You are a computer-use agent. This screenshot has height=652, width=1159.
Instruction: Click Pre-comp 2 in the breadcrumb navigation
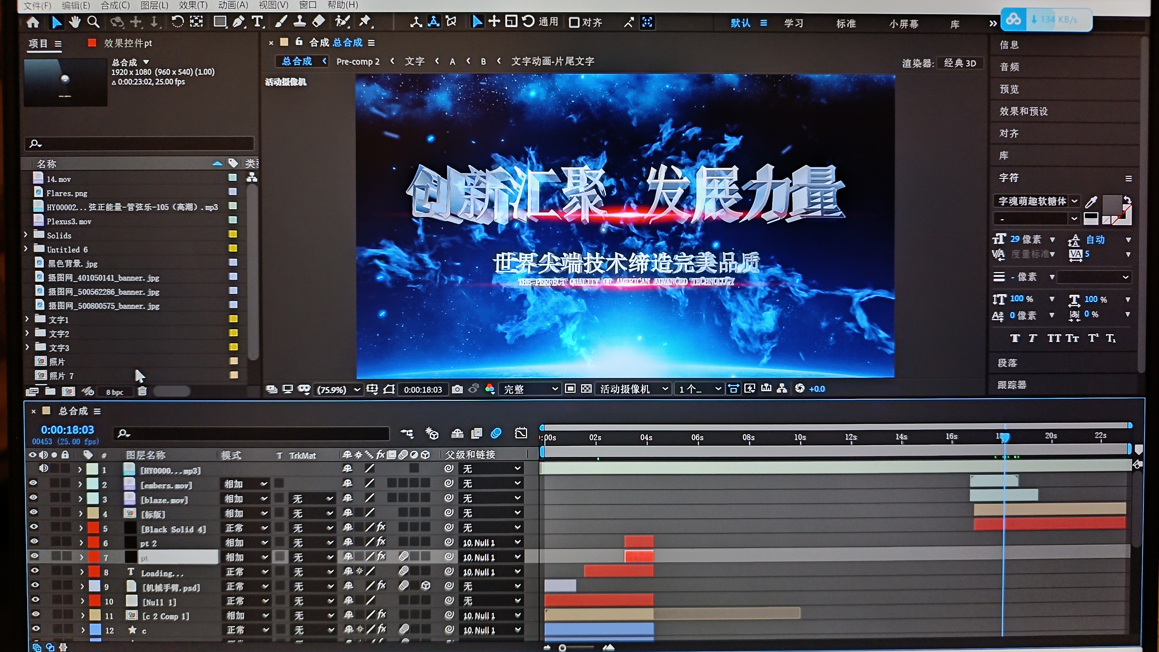[358, 62]
